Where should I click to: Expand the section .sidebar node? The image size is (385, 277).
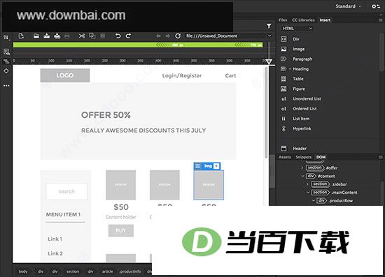pyautogui.click(x=307, y=184)
